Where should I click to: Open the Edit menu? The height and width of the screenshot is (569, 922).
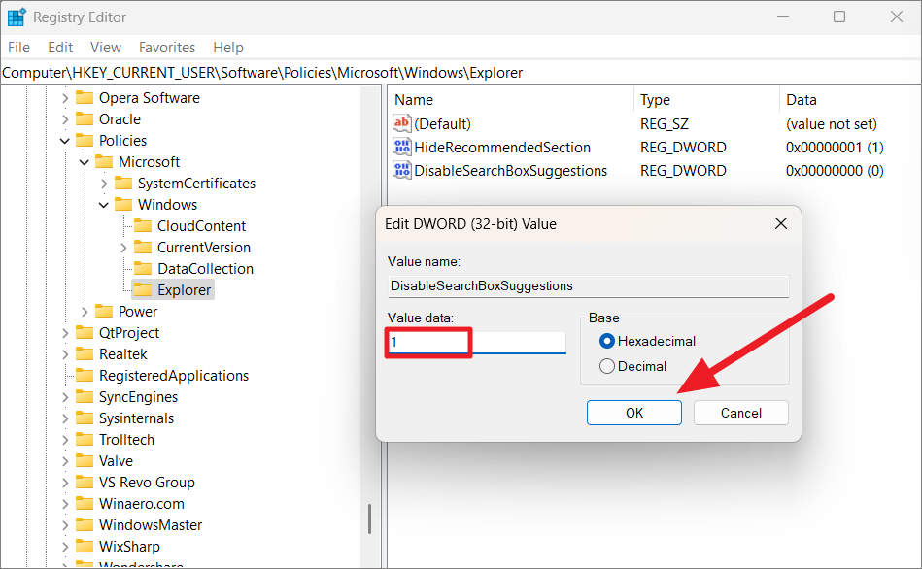pyautogui.click(x=60, y=47)
